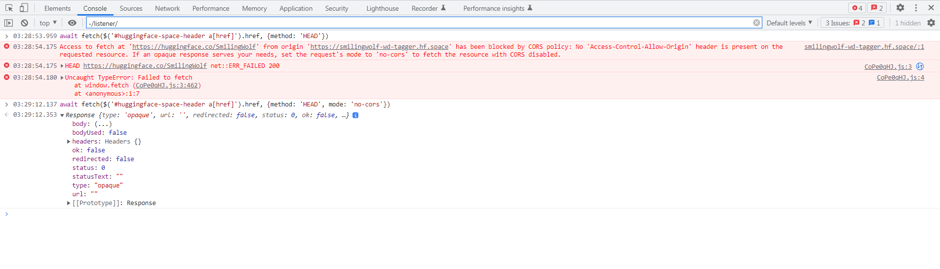Click the eye icon for live expressions
This screenshot has width=940, height=269.
click(72, 23)
